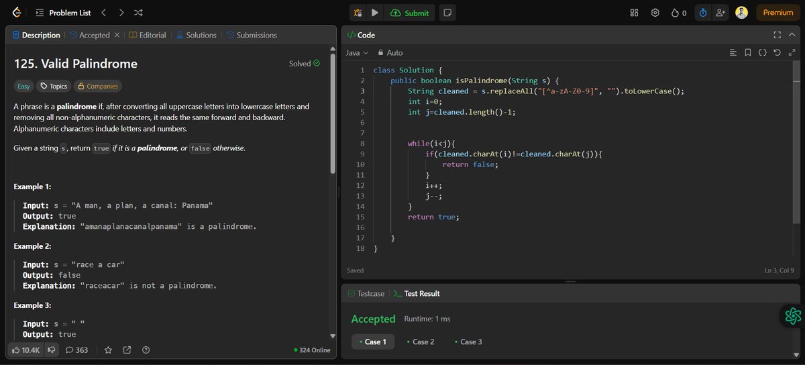Viewport: 805px width, 365px height.
Task: Click the Premium button
Action: point(778,13)
